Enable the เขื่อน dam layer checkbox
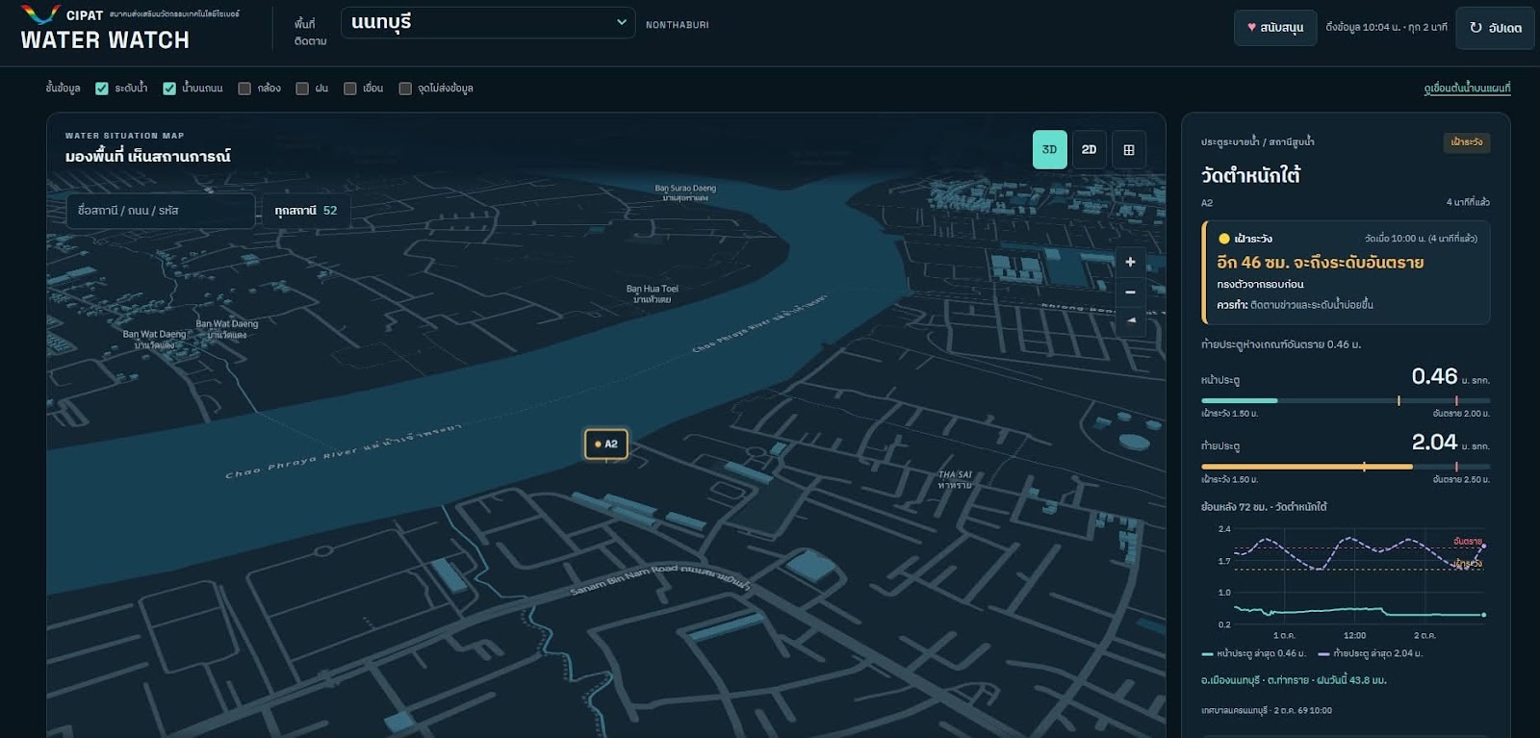 [350, 89]
